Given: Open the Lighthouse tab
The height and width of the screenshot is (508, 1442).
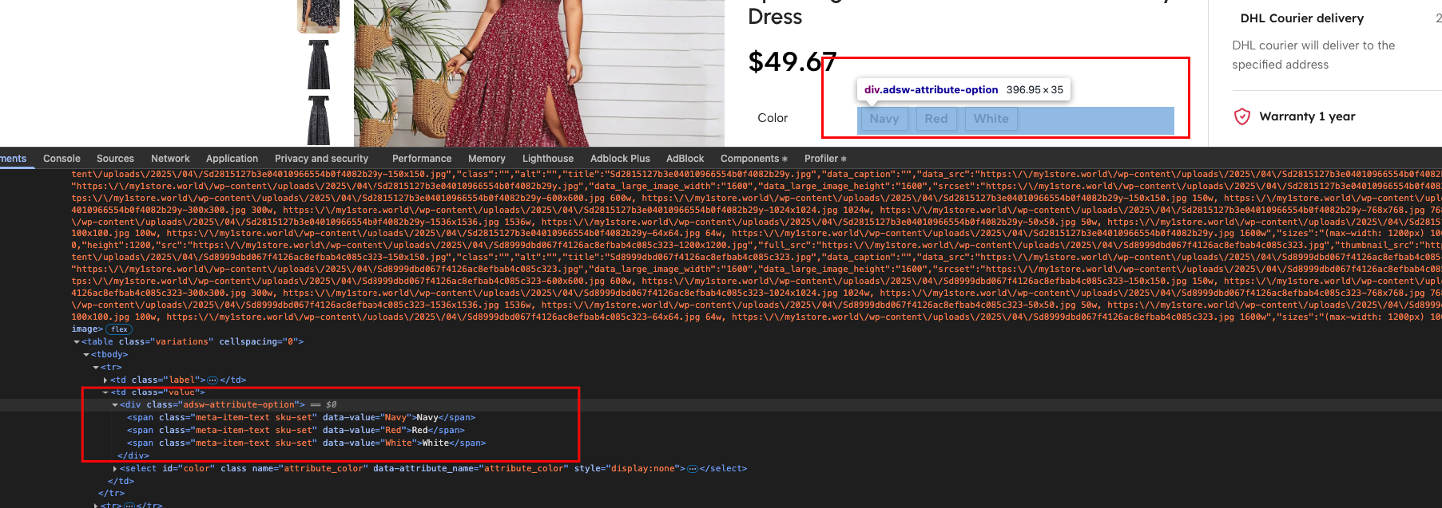Looking at the screenshot, I should coord(548,159).
